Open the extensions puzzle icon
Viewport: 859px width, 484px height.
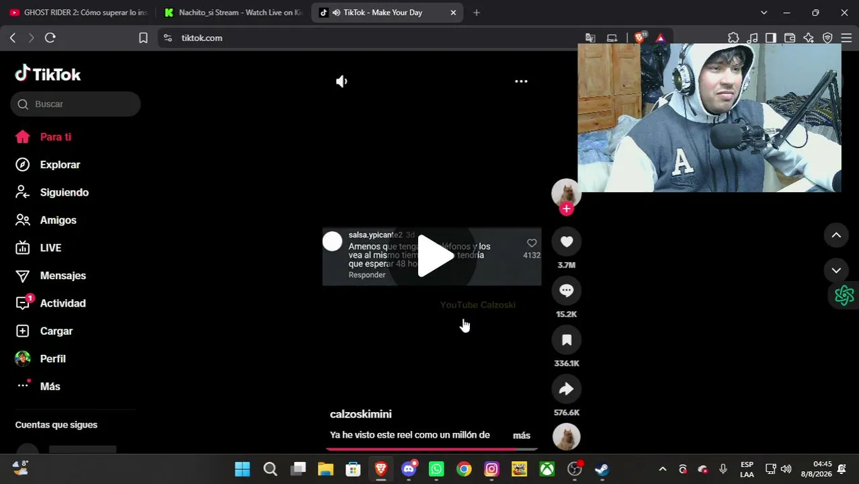point(733,38)
